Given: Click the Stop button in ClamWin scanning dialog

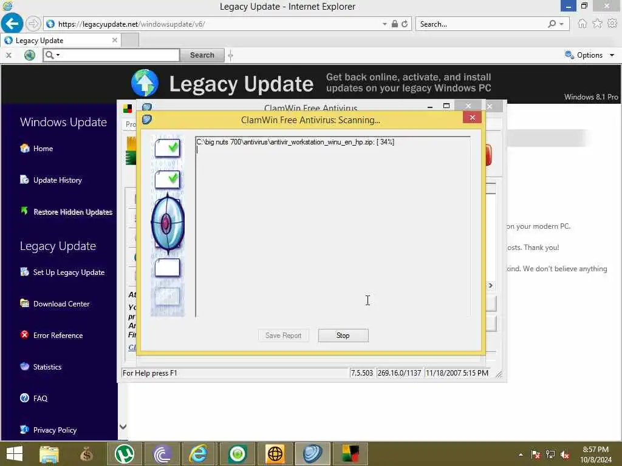Looking at the screenshot, I should pos(343,335).
